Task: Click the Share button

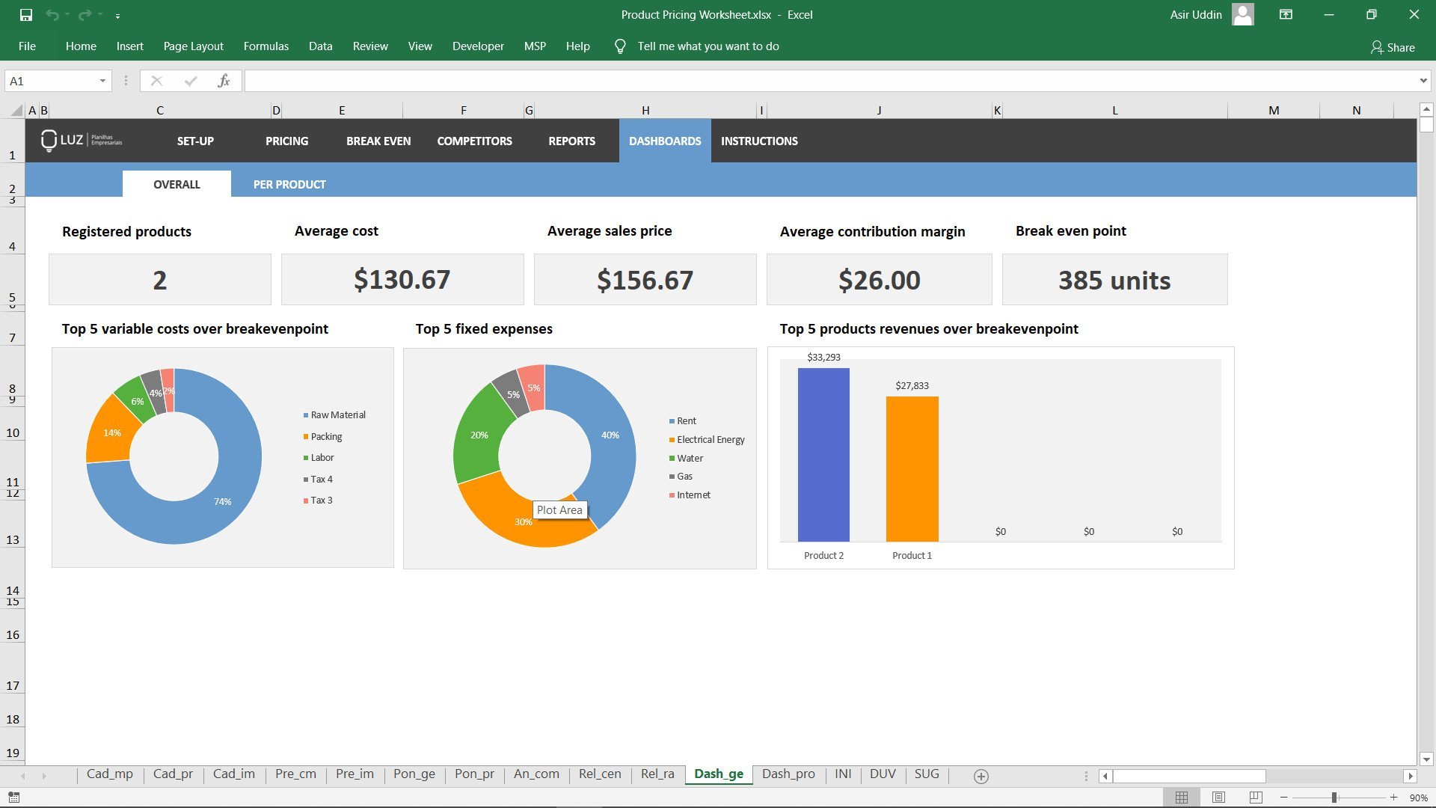Action: coord(1393,47)
